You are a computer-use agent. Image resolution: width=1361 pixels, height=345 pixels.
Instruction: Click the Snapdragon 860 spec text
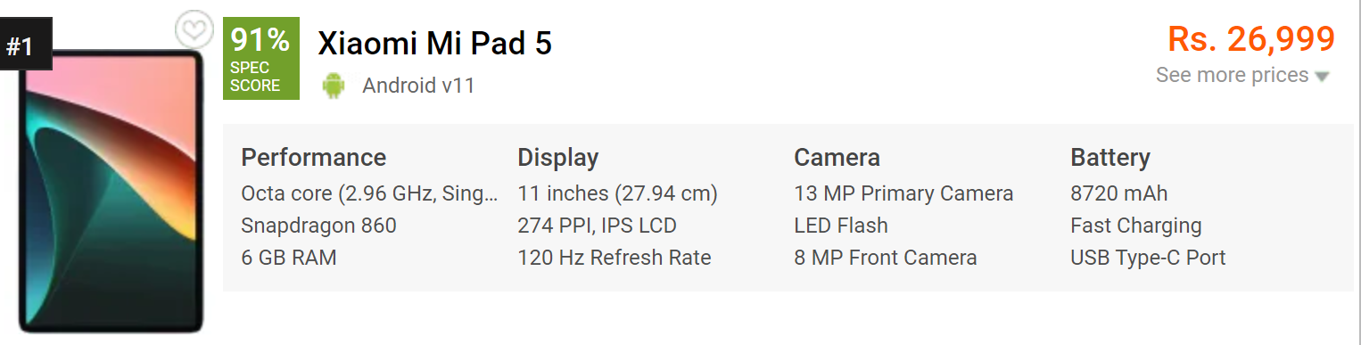click(319, 226)
